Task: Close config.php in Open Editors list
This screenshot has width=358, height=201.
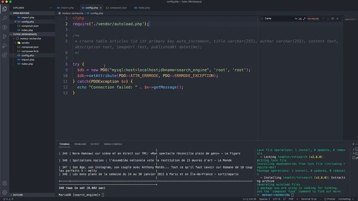Action: click(x=15, y=22)
